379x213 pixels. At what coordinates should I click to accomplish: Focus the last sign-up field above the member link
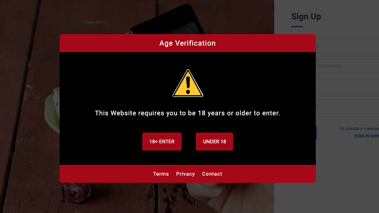pyautogui.click(x=347, y=106)
